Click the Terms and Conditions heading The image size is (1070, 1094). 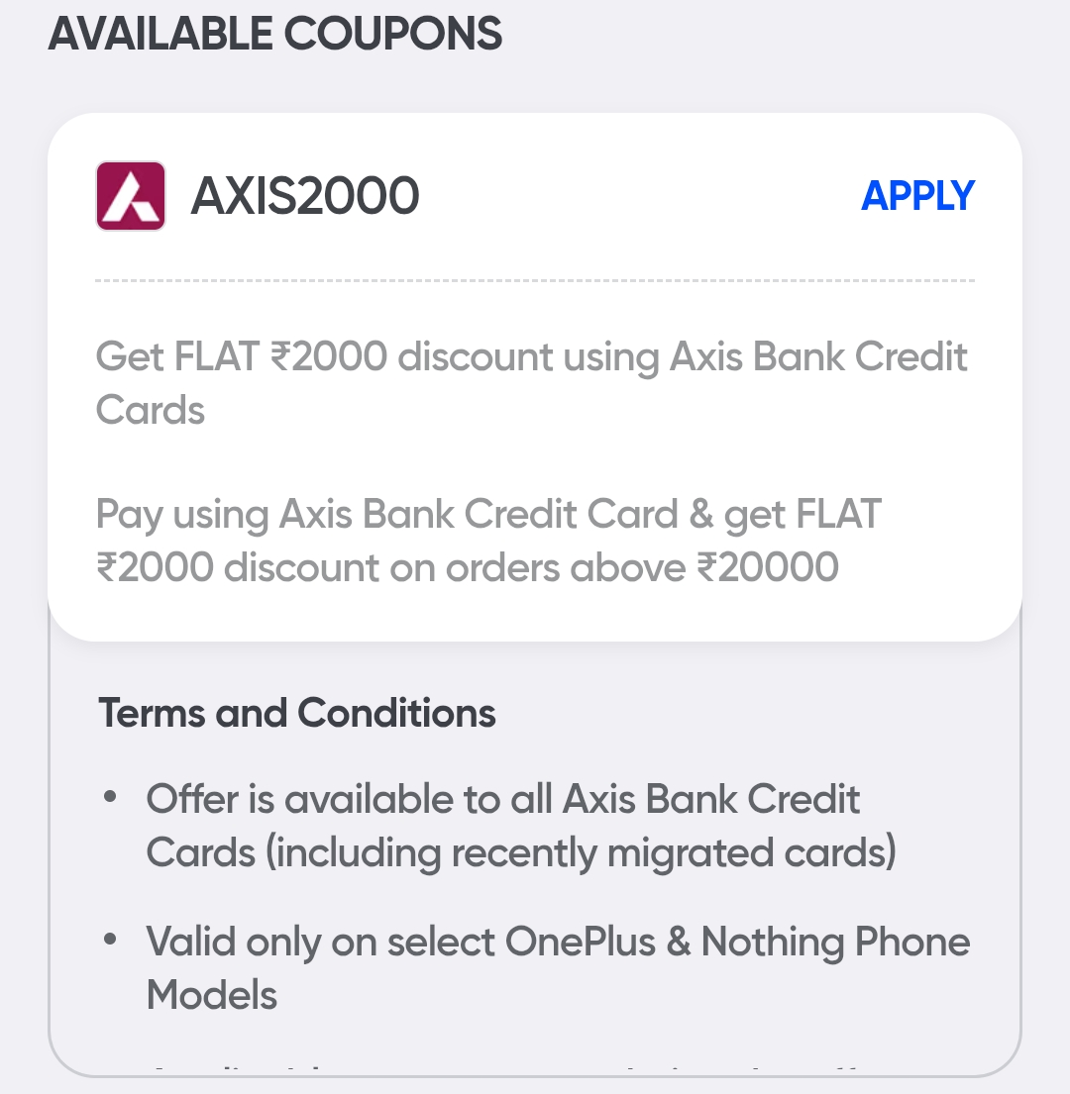[297, 713]
